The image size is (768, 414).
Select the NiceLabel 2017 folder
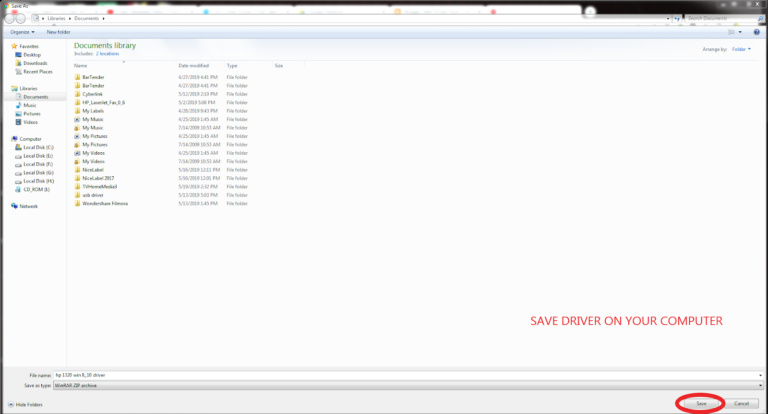coord(98,178)
